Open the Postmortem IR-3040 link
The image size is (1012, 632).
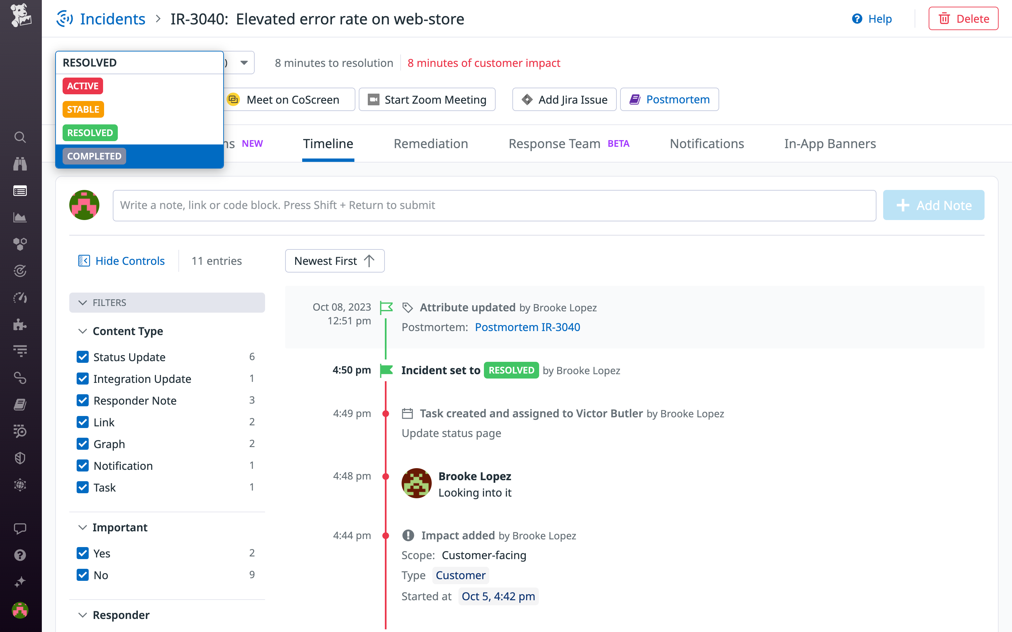point(527,327)
